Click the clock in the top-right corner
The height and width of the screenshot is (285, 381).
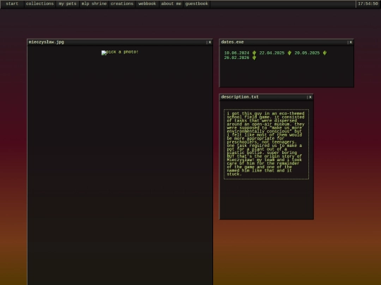(368, 4)
